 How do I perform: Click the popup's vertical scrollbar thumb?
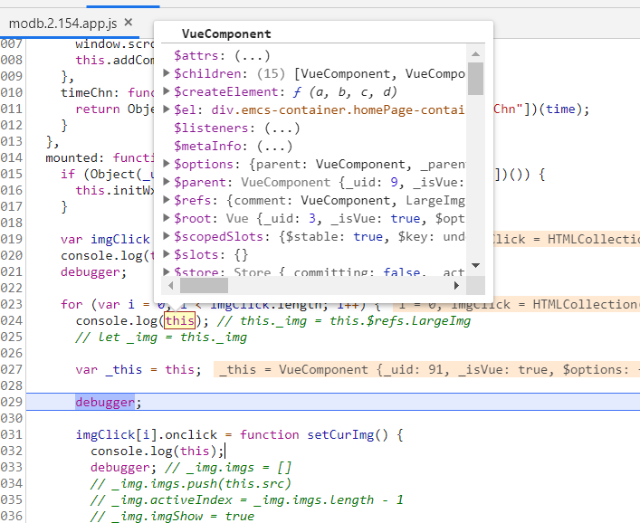476,79
